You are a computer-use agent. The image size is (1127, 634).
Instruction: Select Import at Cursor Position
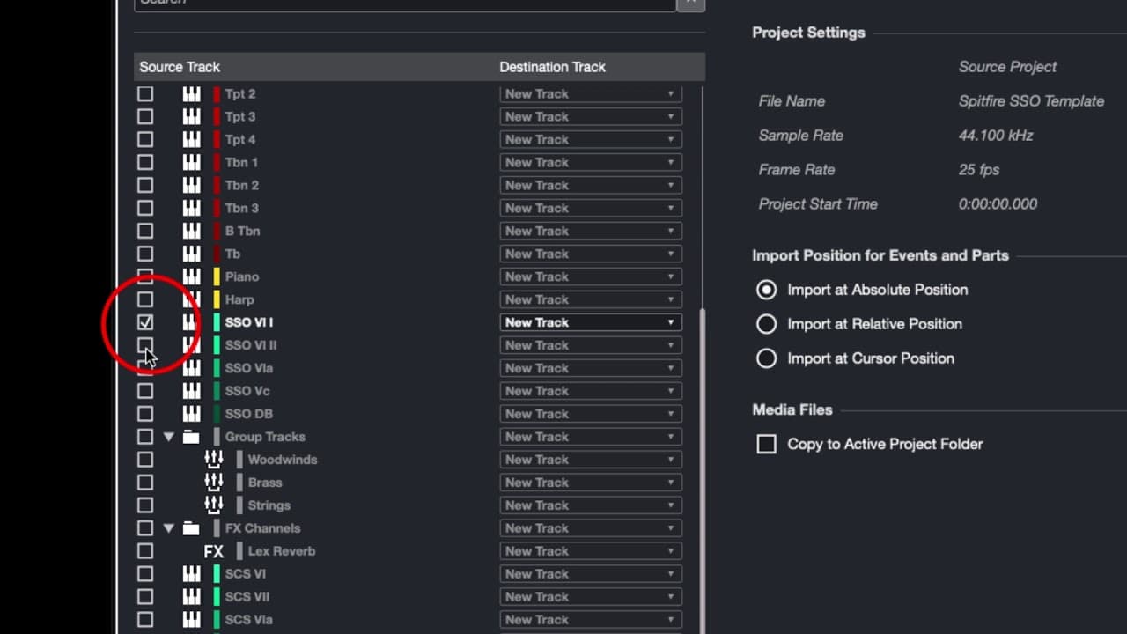(767, 358)
